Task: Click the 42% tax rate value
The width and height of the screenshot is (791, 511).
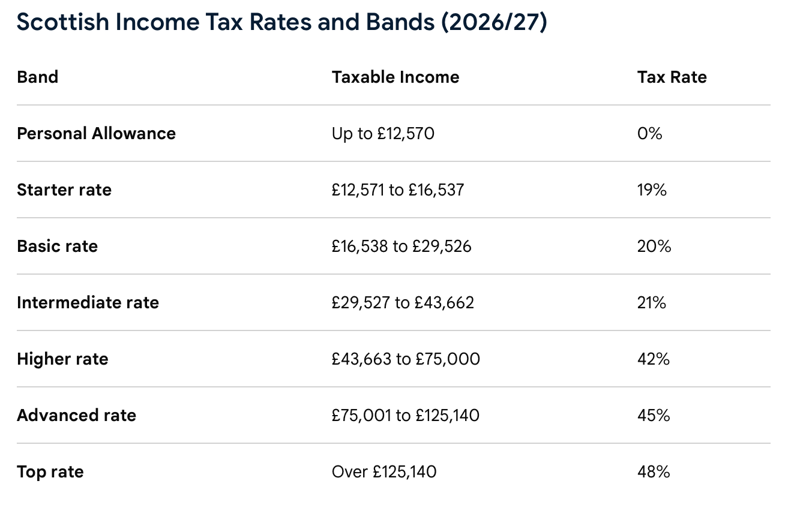Action: click(654, 359)
